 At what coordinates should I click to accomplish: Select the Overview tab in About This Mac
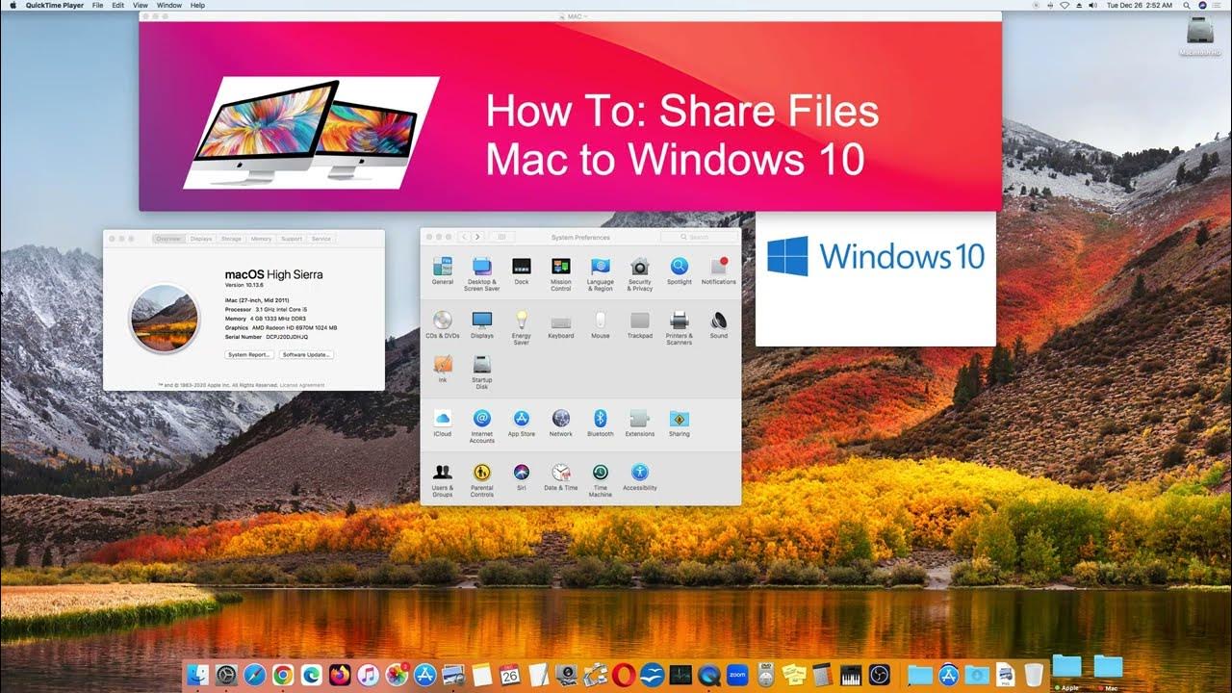[x=168, y=239]
